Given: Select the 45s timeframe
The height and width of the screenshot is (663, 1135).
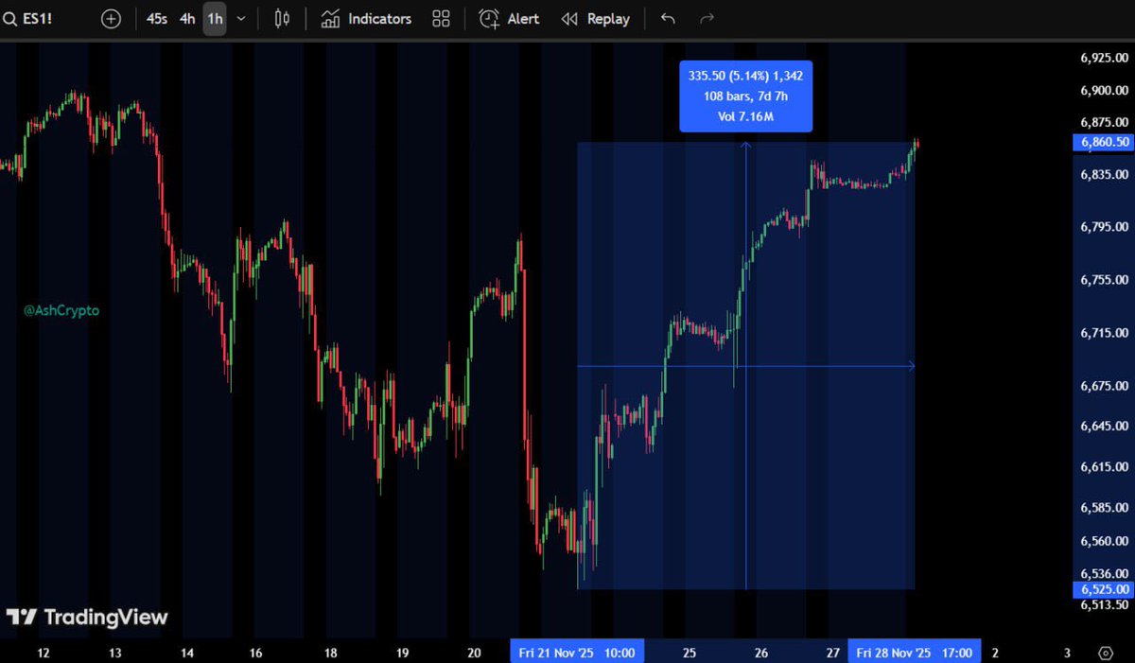Looking at the screenshot, I should [x=157, y=19].
